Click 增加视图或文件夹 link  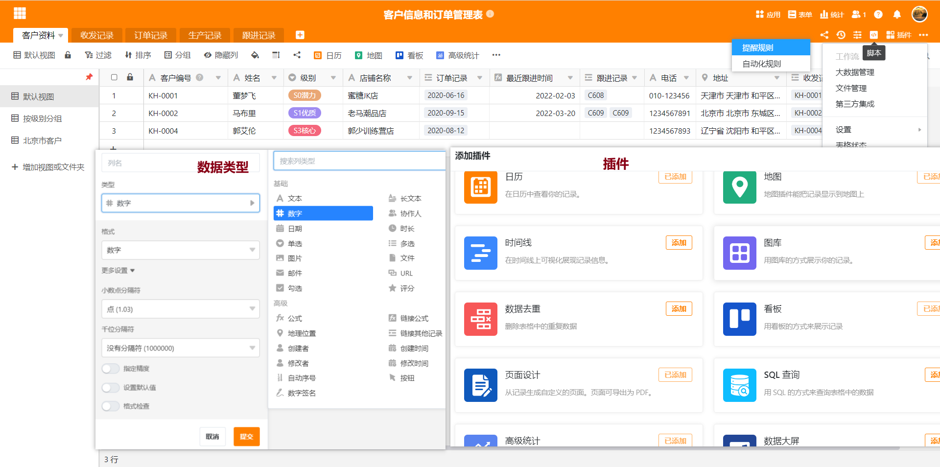click(x=48, y=167)
